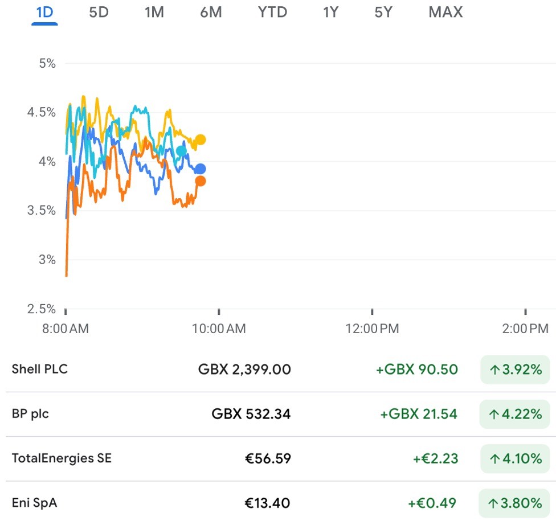
Task: Click the 2:00 PM x-axis label
Action: (x=525, y=329)
